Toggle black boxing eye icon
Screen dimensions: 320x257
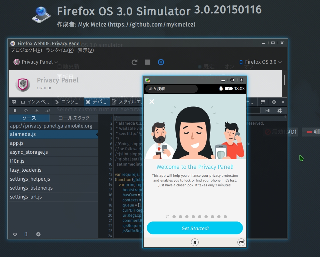[15, 234]
